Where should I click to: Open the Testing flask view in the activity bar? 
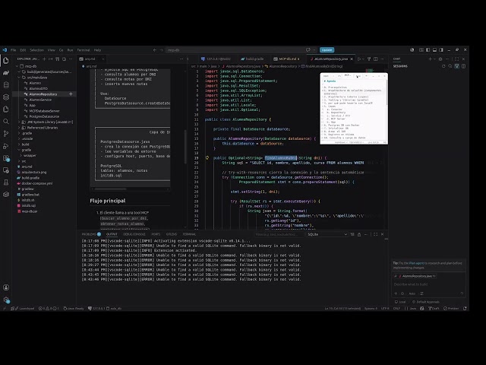(x=6, y=182)
